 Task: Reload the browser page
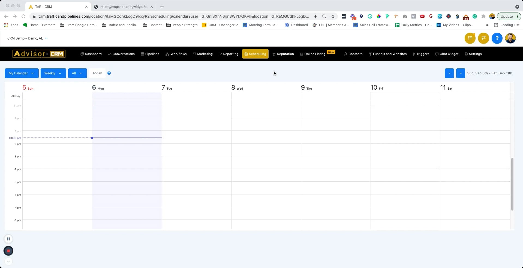tap(23, 16)
